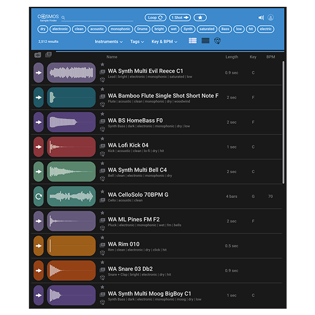The width and height of the screenshot is (315, 315).
Task: Switch to the detailed list view icon
Action: (193, 41)
